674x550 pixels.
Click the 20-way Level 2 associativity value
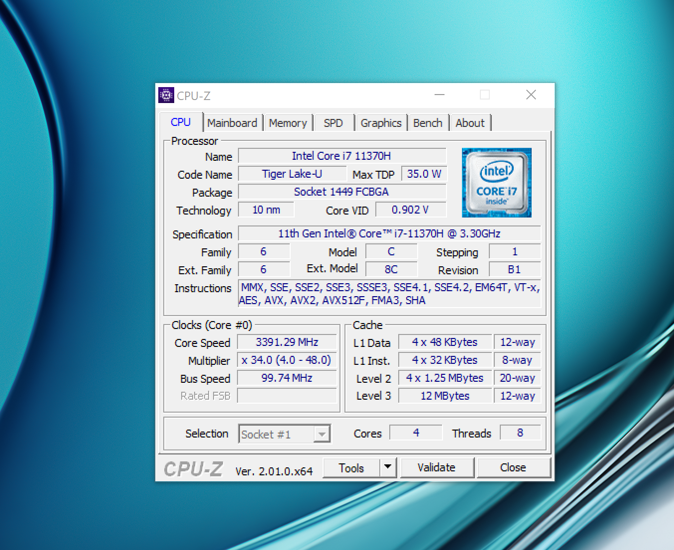tap(517, 378)
